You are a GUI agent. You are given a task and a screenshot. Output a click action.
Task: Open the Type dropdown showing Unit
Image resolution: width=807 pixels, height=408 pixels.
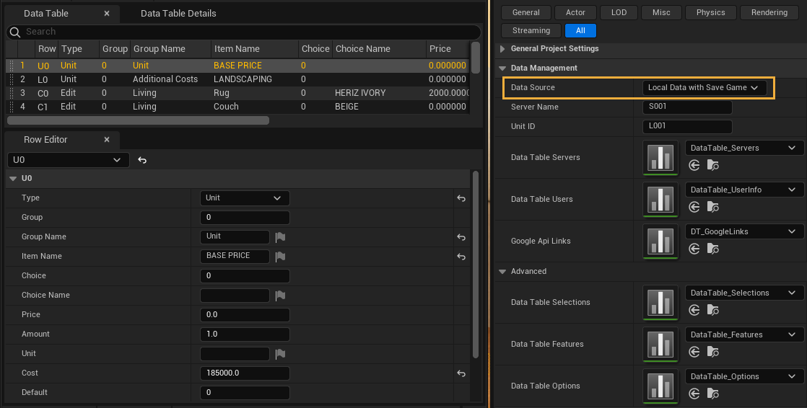[245, 198]
